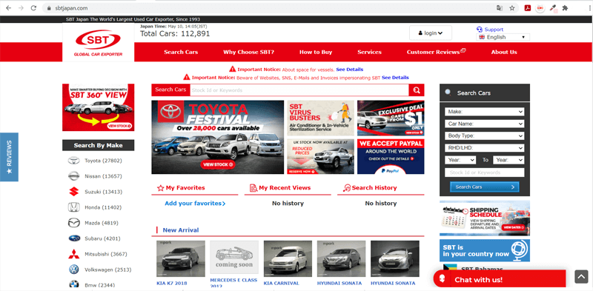
Task: Open the How to Buy menu
Action: pyautogui.click(x=316, y=52)
